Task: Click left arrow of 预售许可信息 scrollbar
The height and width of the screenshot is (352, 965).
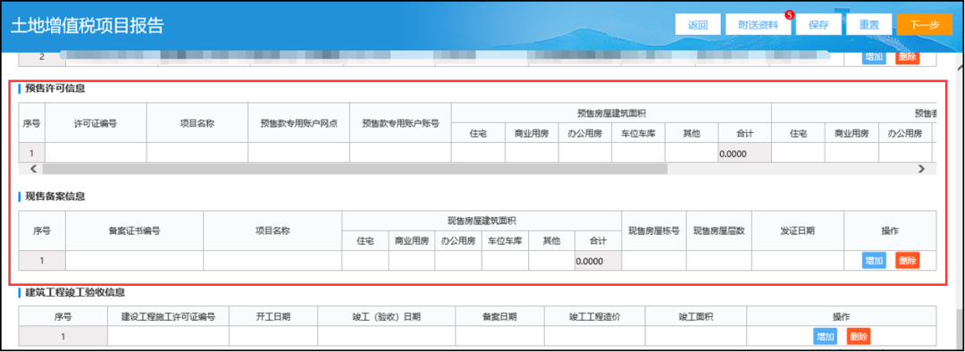Action: coord(33,168)
